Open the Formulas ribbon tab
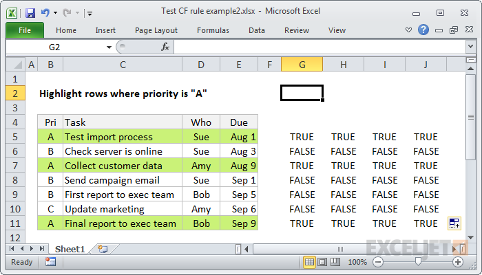Image resolution: width=482 pixels, height=275 pixels. 213,30
